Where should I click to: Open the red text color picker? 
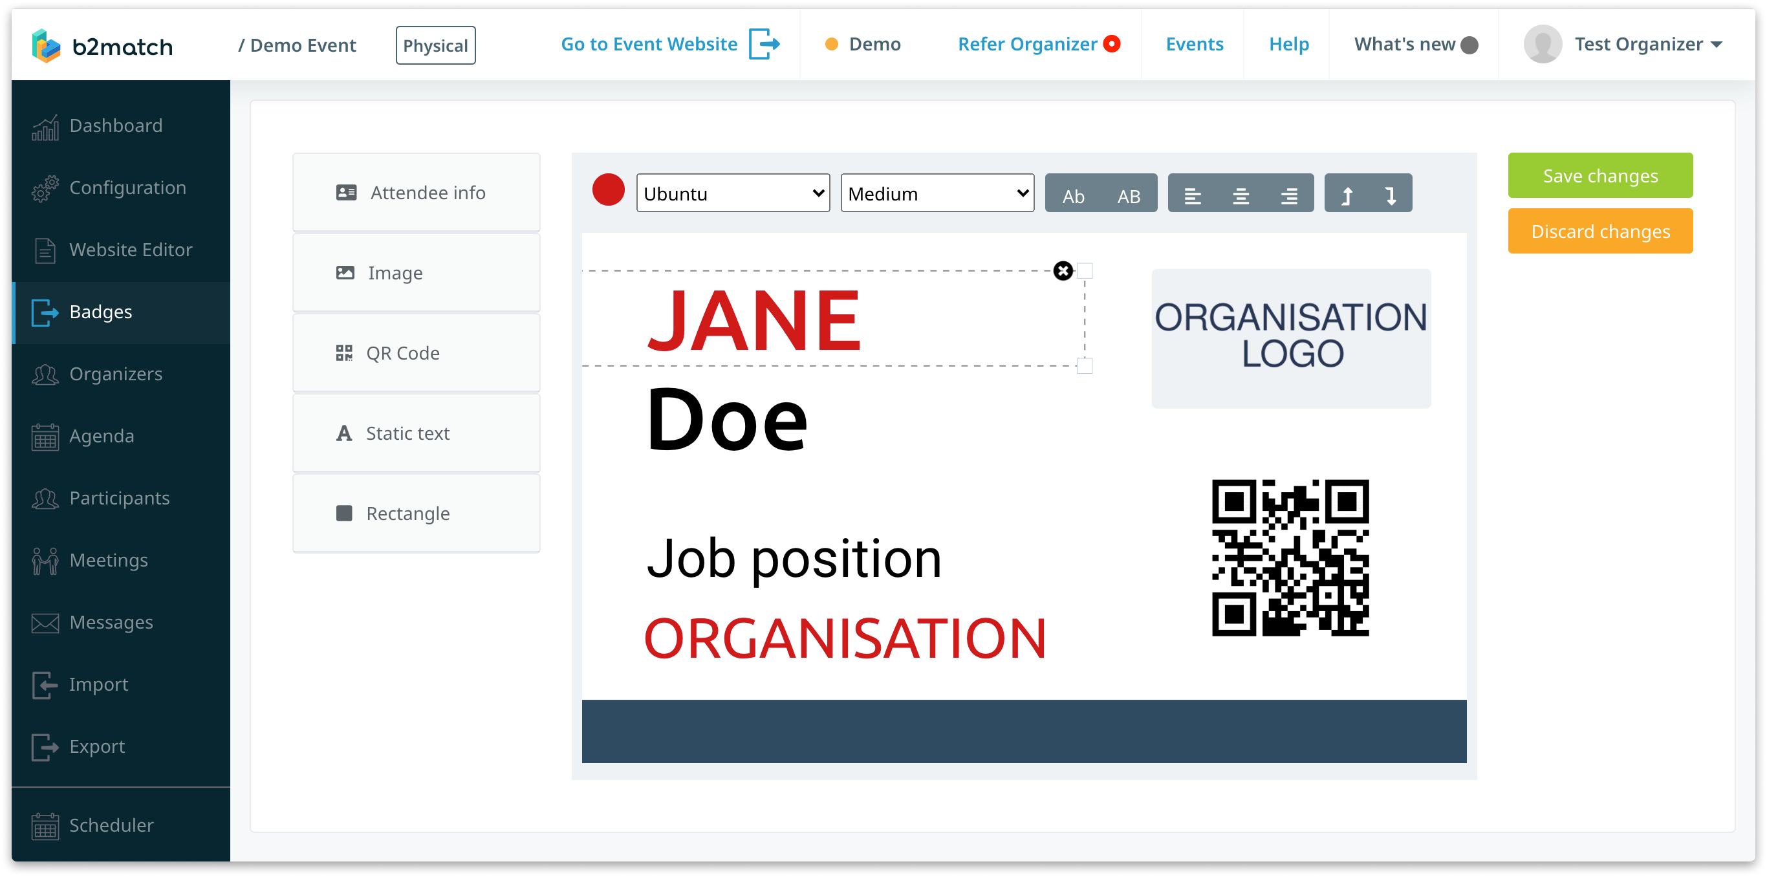click(609, 190)
